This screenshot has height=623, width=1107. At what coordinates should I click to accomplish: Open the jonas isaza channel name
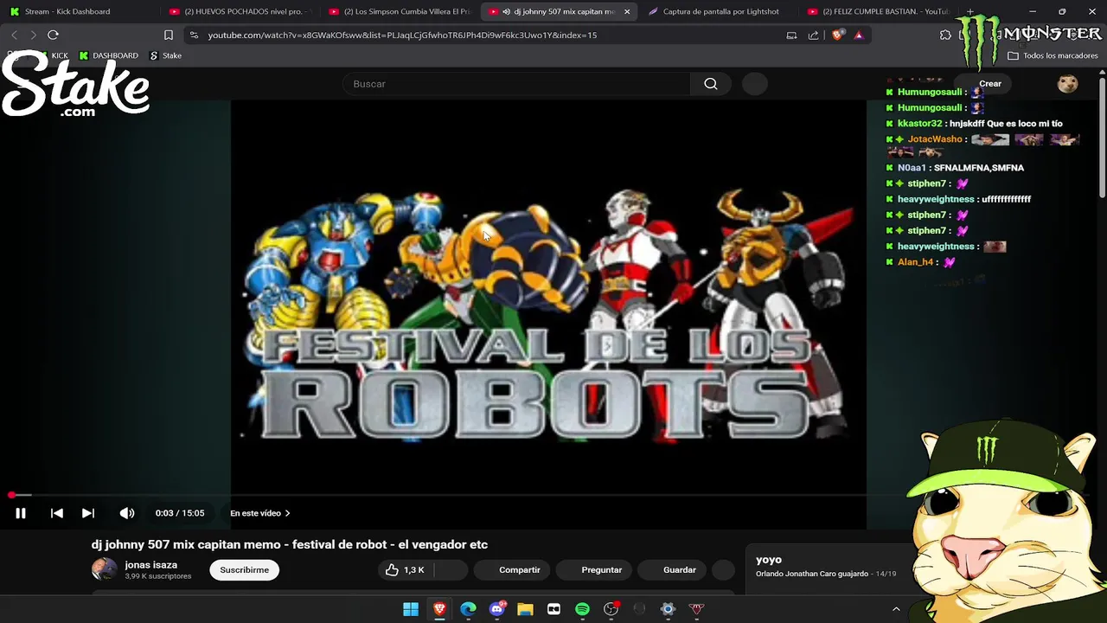150,564
